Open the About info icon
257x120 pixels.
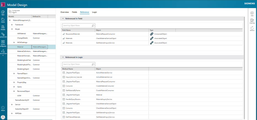(3, 108)
